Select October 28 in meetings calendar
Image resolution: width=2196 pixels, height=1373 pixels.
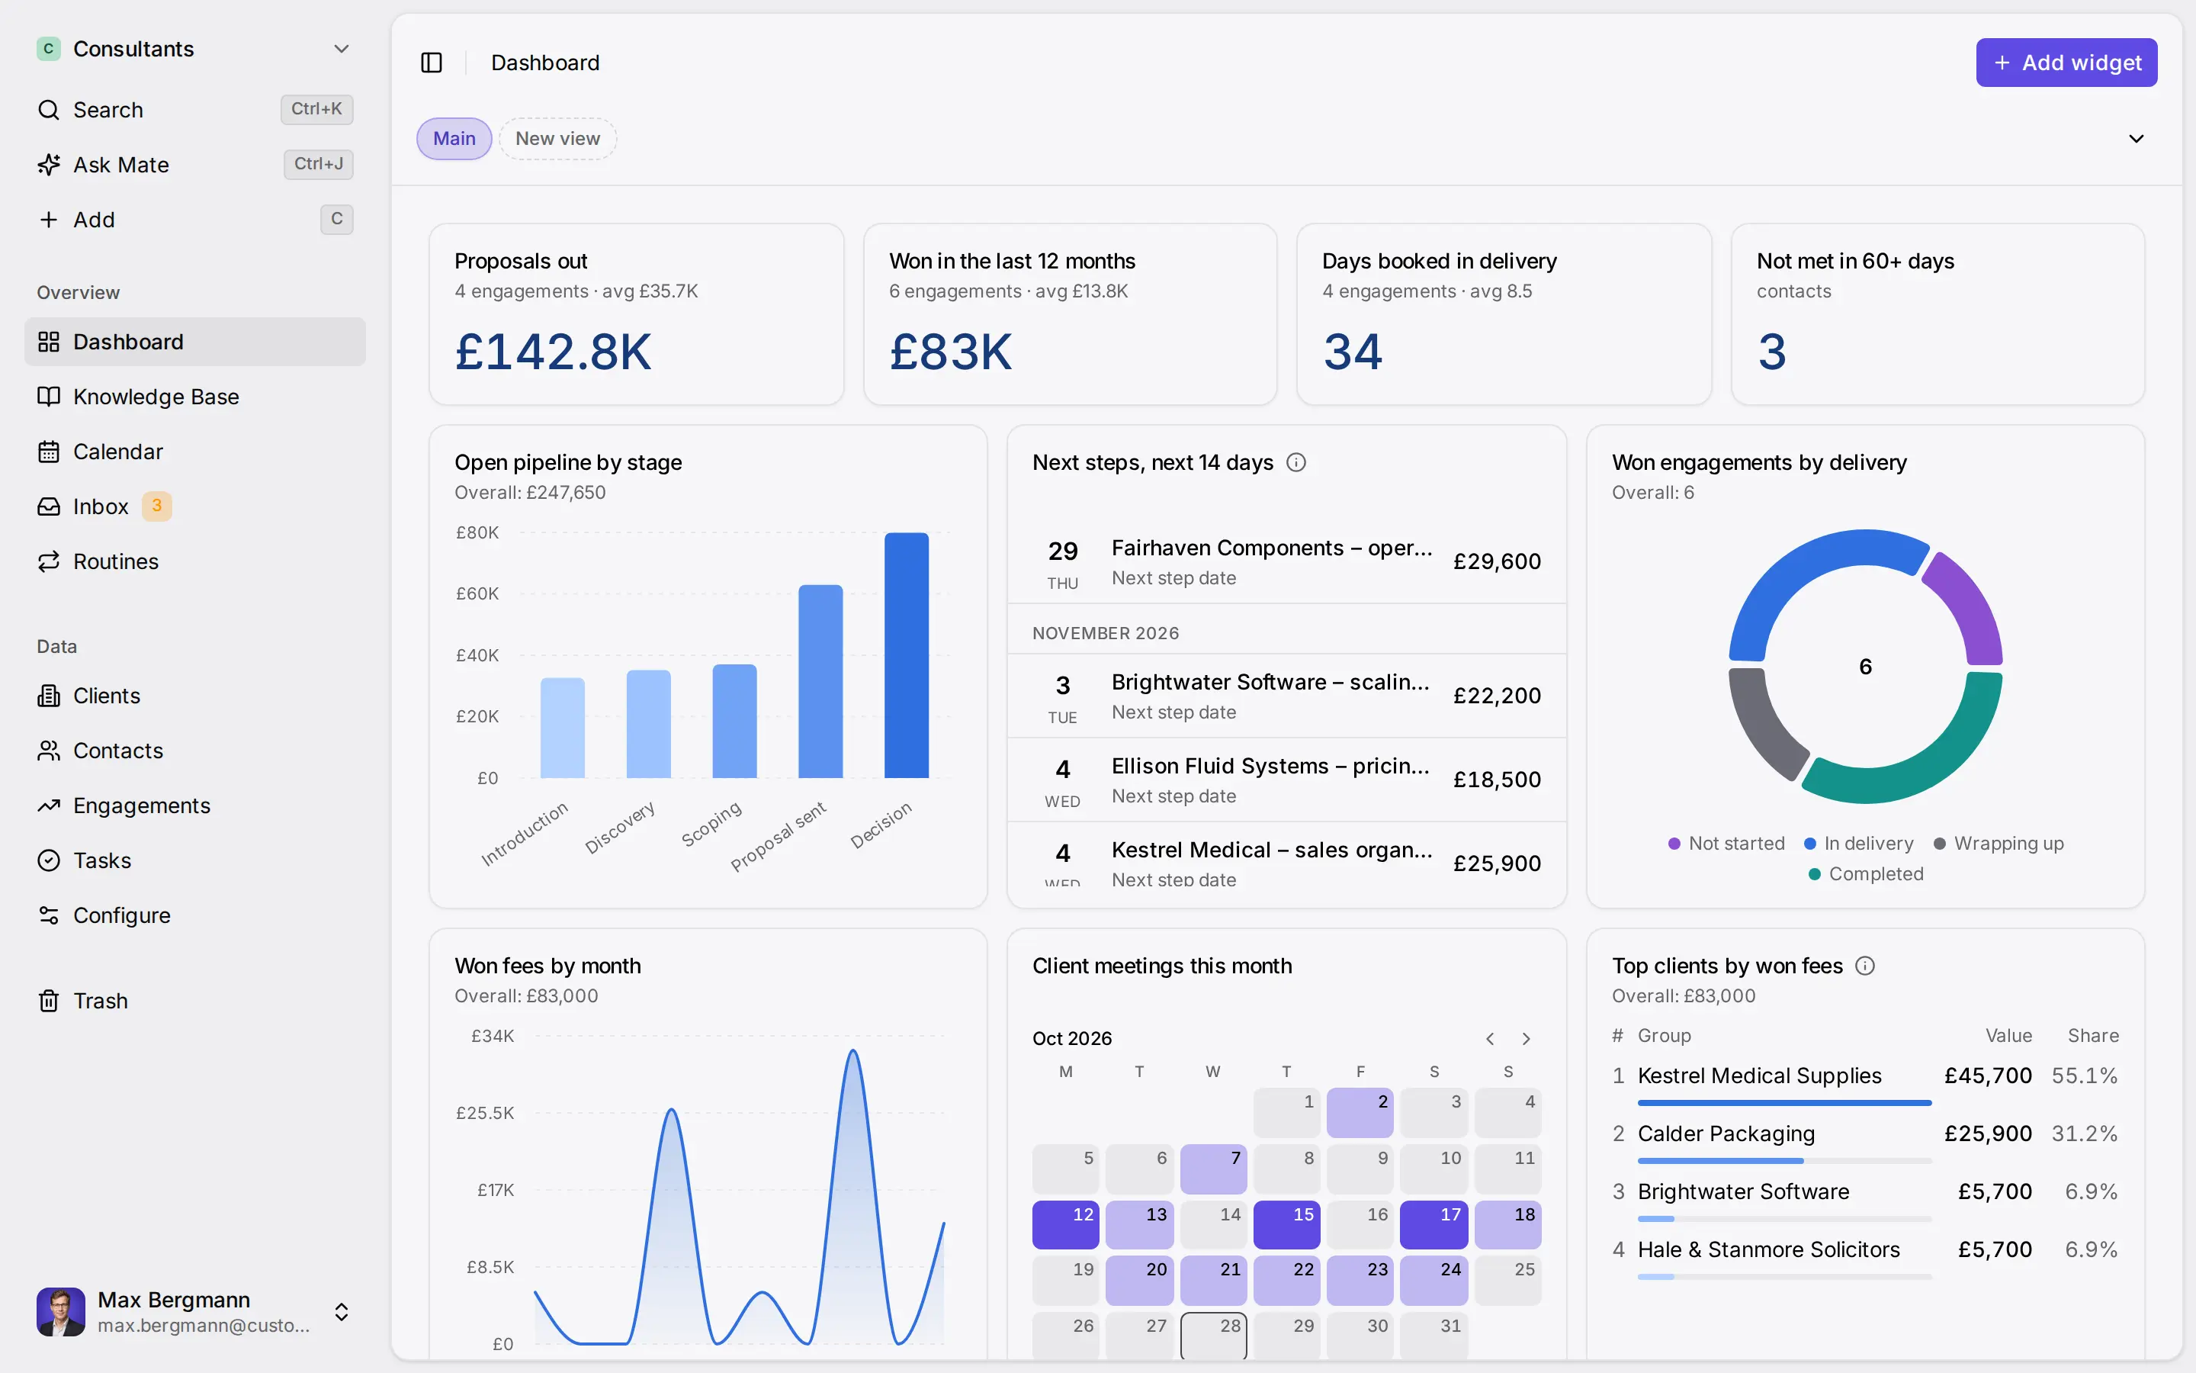click(1213, 1336)
